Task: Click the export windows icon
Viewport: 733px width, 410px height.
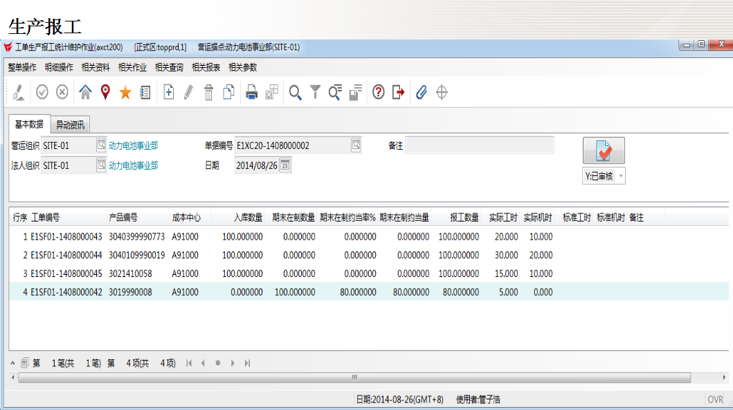Action: pyautogui.click(x=271, y=92)
